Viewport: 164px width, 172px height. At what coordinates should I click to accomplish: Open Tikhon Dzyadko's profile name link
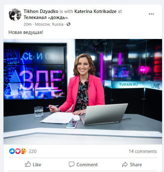(41, 11)
